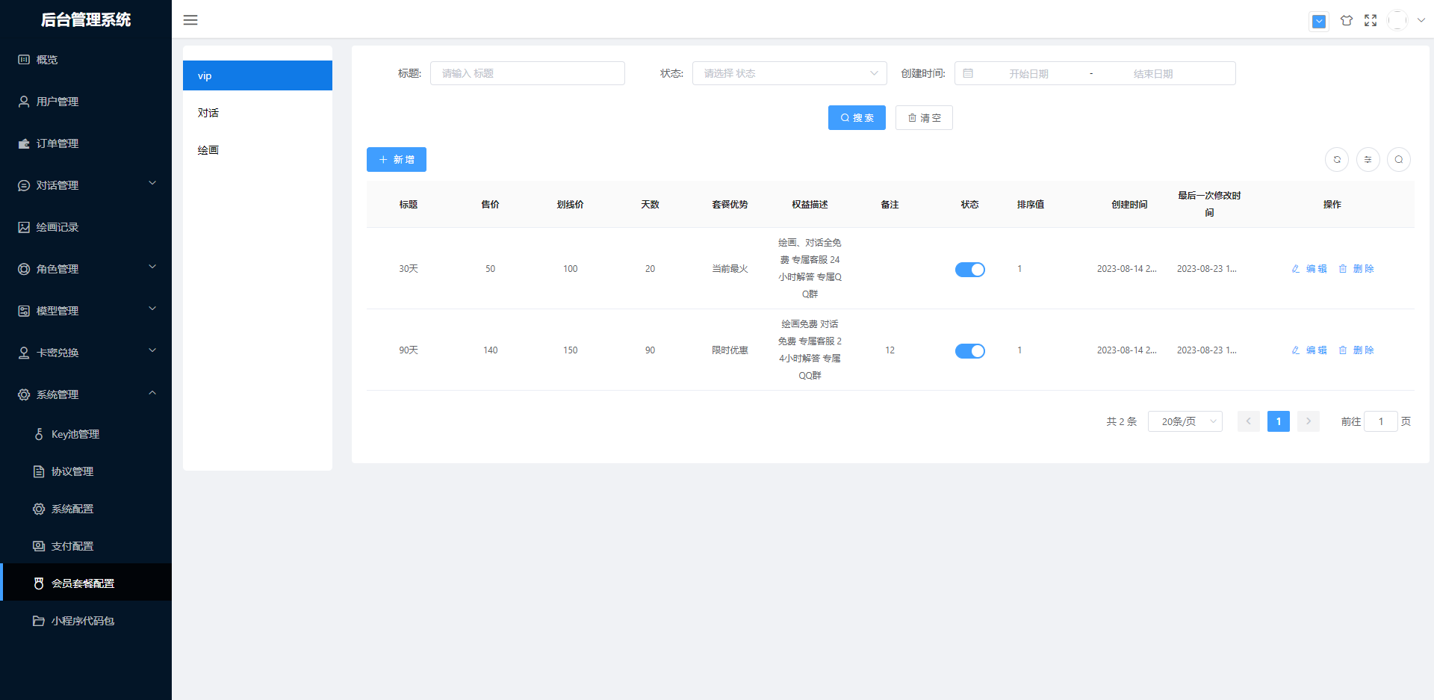Refresh the table with the circular refresh icon

1337,159
